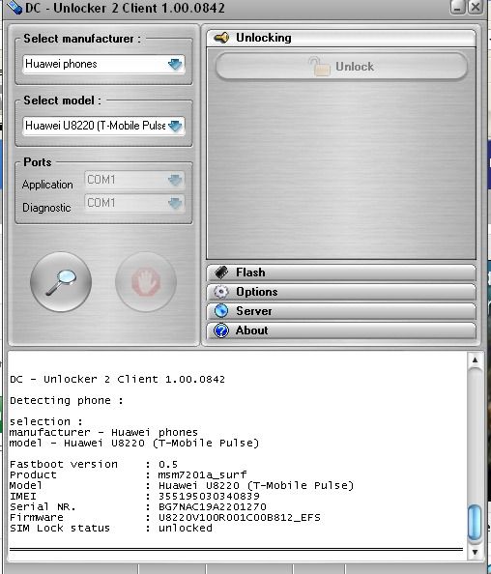491x574 pixels.
Task: Open the Flash panel tab
Action: pyautogui.click(x=341, y=273)
